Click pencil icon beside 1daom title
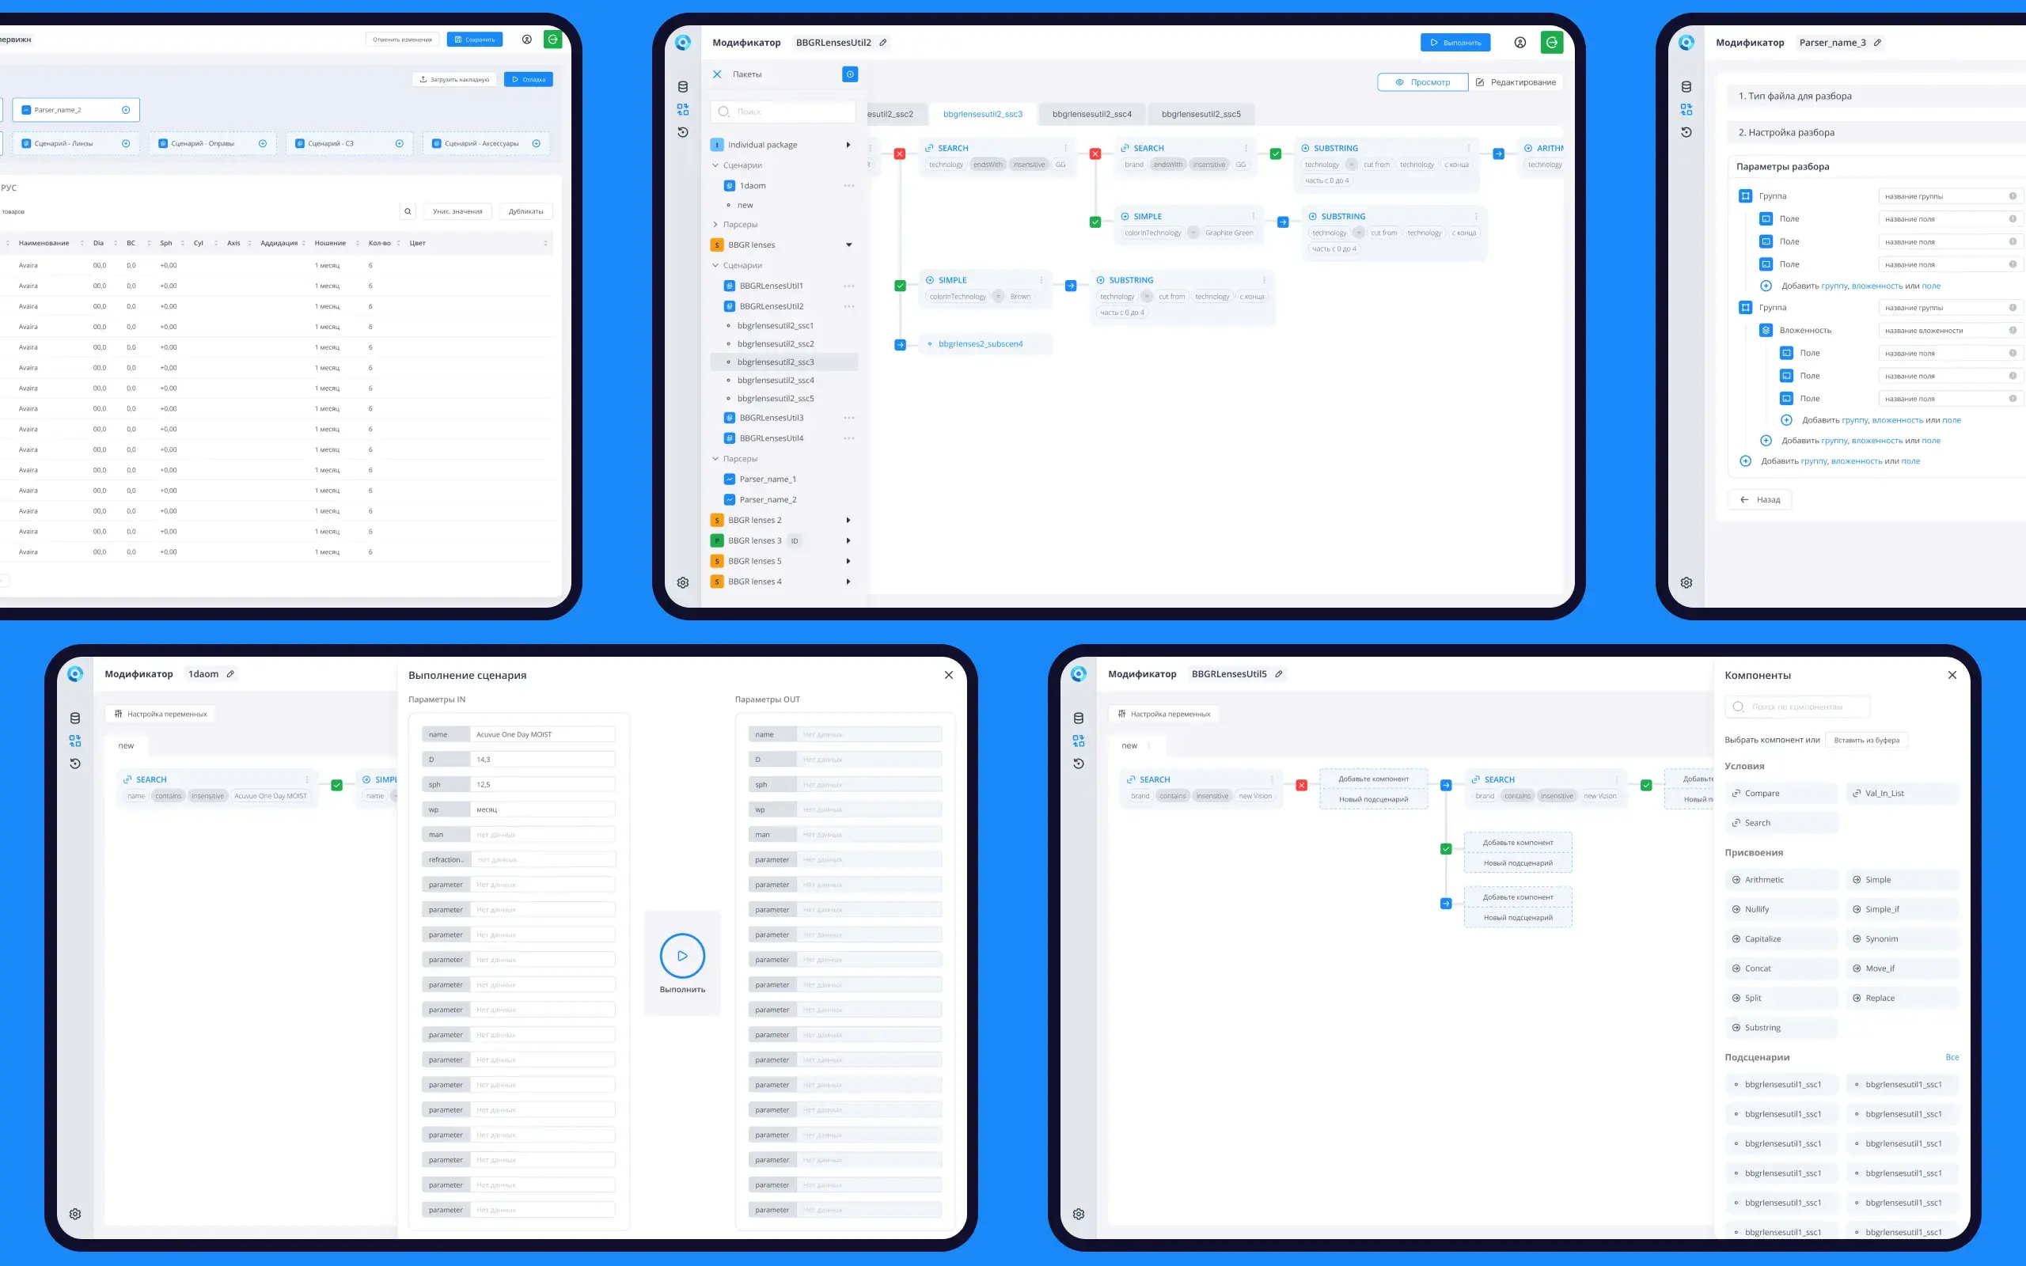Screen dimensions: 2026x1266 pos(230,674)
